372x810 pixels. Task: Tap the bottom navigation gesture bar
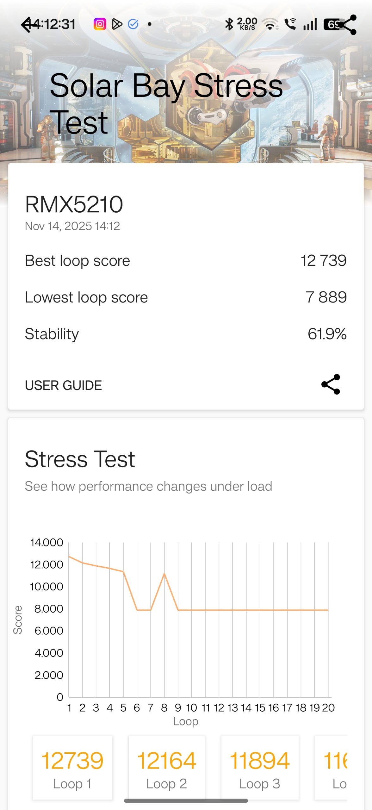186,801
